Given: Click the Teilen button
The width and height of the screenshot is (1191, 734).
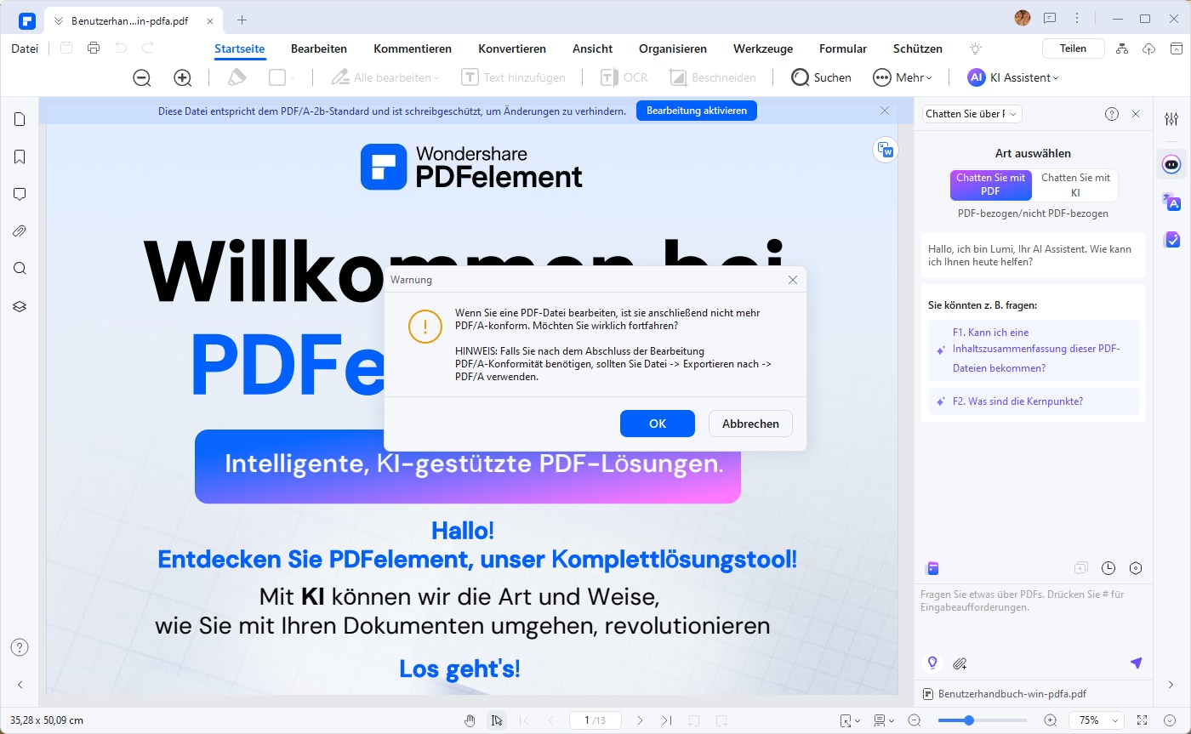Looking at the screenshot, I should click(1074, 48).
